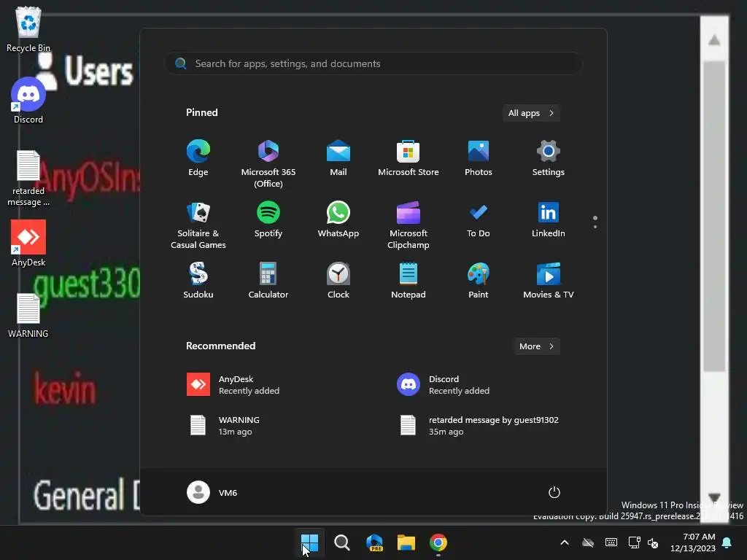
Task: Open the clock and date panel
Action: 693,542
